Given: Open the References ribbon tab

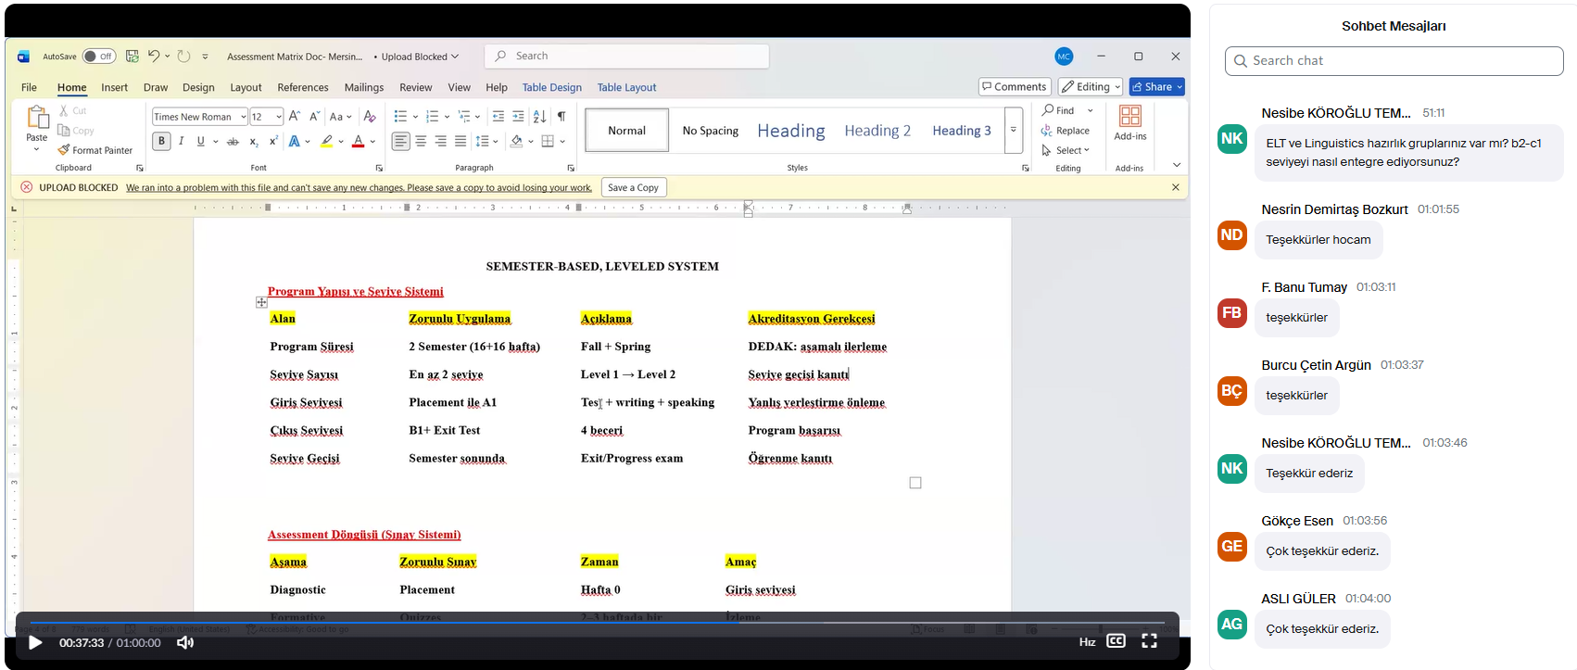Looking at the screenshot, I should (x=302, y=87).
